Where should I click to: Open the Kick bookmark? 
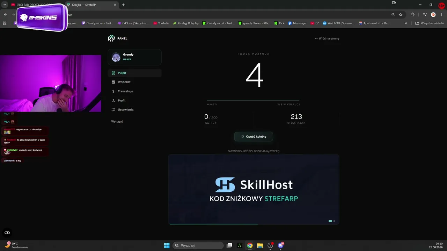click(x=279, y=23)
